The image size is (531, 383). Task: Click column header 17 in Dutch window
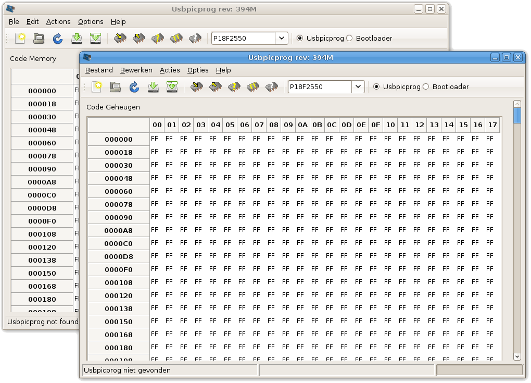click(492, 125)
